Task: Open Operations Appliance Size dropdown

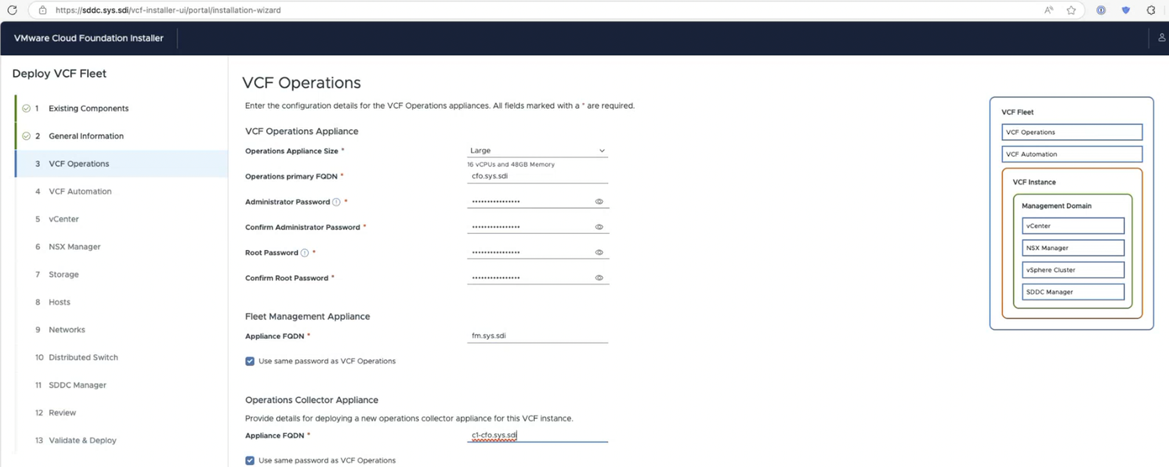Action: click(537, 151)
